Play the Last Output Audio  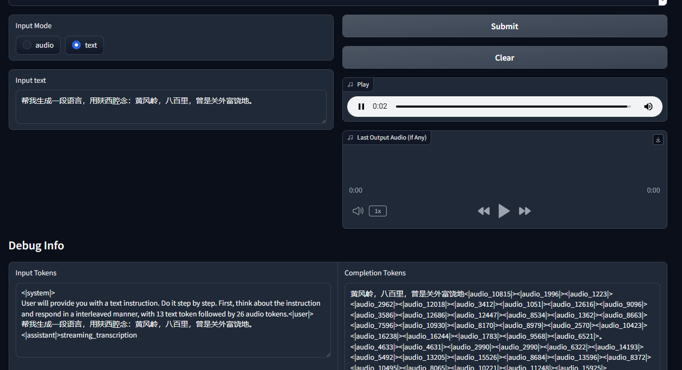pyautogui.click(x=504, y=211)
